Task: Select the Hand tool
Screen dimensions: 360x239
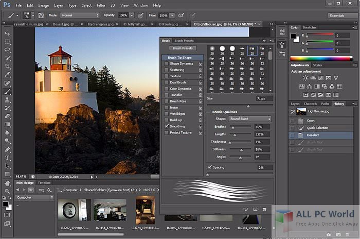Action: pyautogui.click(x=7, y=183)
